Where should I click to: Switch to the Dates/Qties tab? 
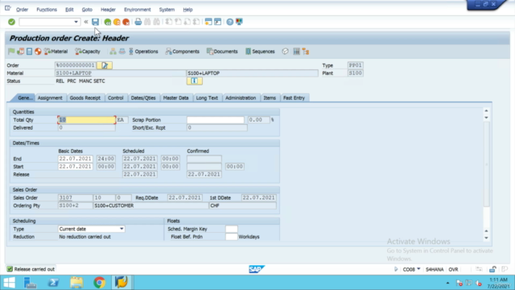click(x=143, y=98)
